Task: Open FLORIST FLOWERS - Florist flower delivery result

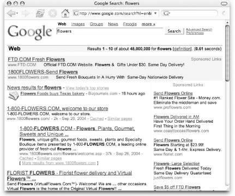Action: pyautogui.click(x=69, y=176)
